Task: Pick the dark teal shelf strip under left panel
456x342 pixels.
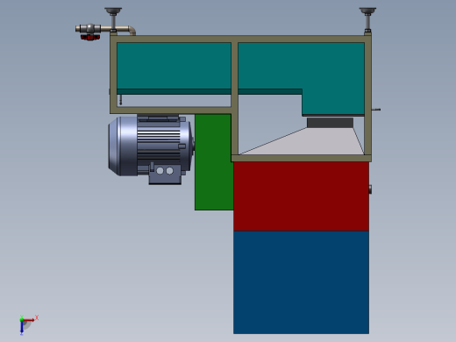Action: 174,92
